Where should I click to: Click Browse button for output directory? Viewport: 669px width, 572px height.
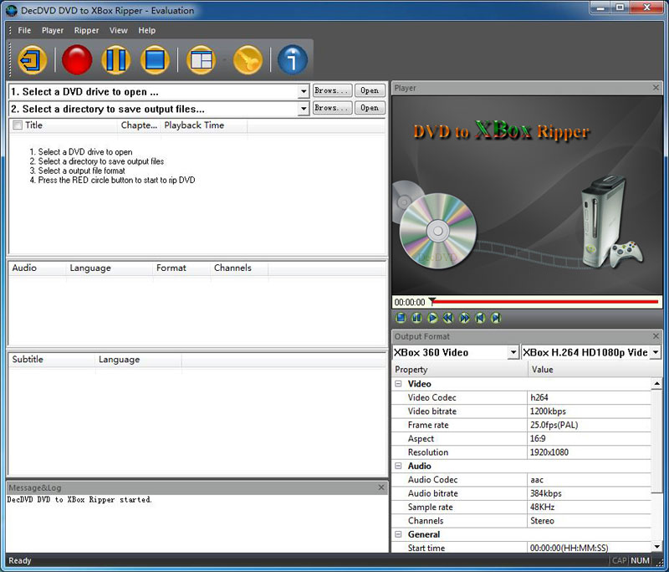tap(332, 108)
